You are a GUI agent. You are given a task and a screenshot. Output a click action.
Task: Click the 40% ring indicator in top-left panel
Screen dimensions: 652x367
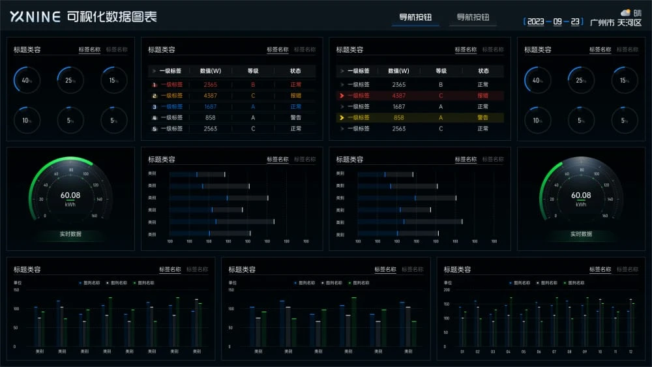click(27, 80)
